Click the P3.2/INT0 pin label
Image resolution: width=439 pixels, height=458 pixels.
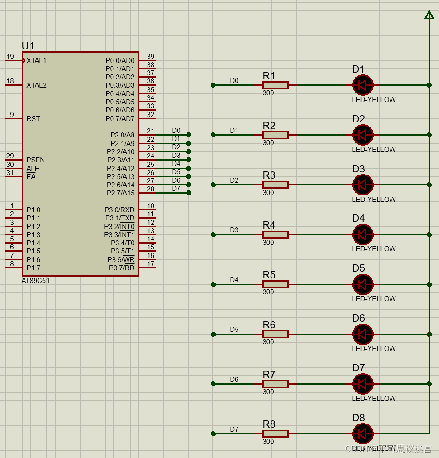pyautogui.click(x=119, y=226)
